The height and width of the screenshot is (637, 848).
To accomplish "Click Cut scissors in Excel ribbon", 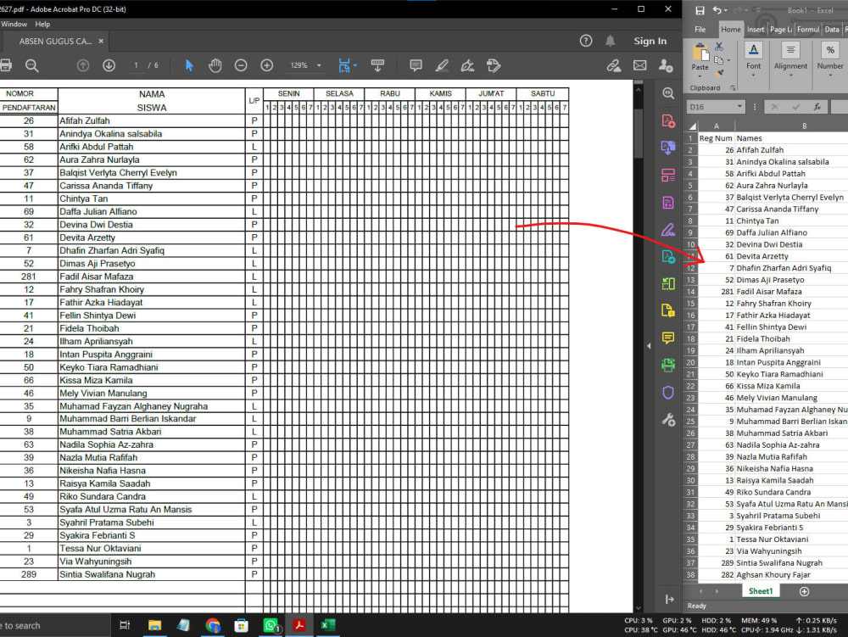I will click(x=719, y=47).
